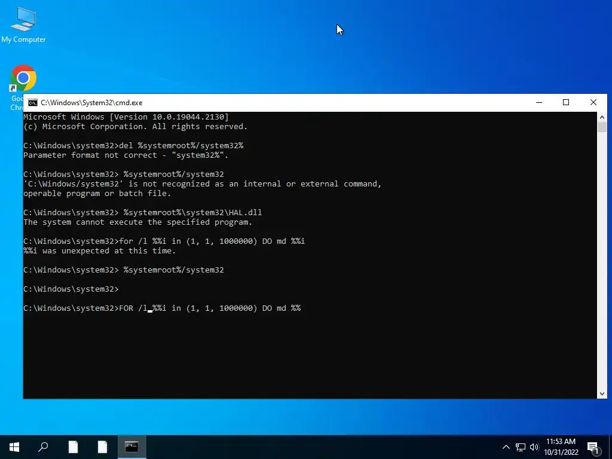The image size is (612, 459).
Task: Open the Windows Start menu
Action: tap(14, 447)
